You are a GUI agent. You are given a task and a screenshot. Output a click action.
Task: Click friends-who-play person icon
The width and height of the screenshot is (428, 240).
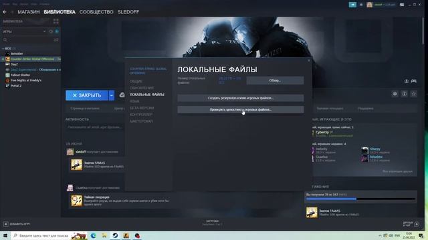tap(407, 81)
